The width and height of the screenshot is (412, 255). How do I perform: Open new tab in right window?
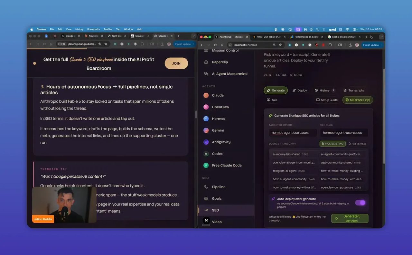[x=366, y=37]
